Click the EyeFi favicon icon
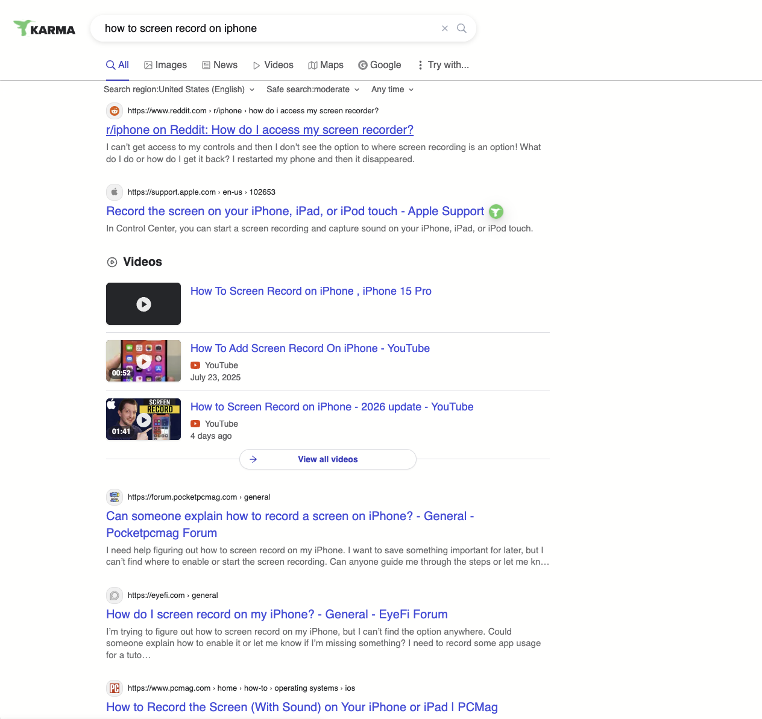762x719 pixels. click(x=115, y=595)
